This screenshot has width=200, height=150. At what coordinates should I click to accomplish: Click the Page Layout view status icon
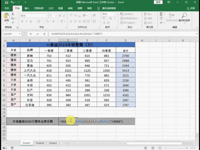click(153, 148)
